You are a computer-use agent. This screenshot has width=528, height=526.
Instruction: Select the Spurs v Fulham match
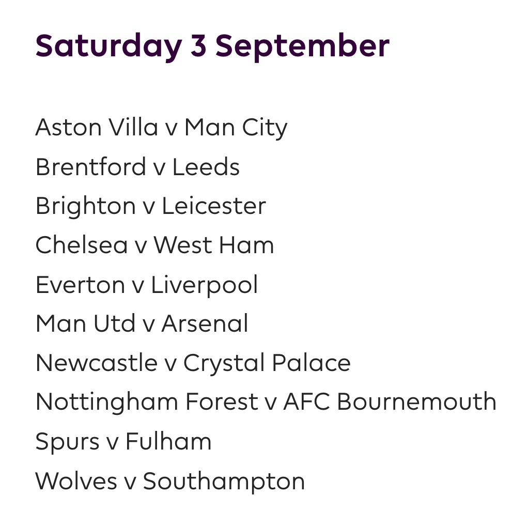coord(123,442)
